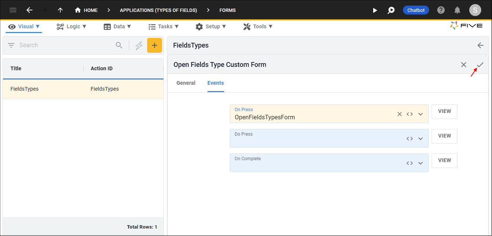Click the Chatbot button
The image size is (492, 236).
coord(416,10)
